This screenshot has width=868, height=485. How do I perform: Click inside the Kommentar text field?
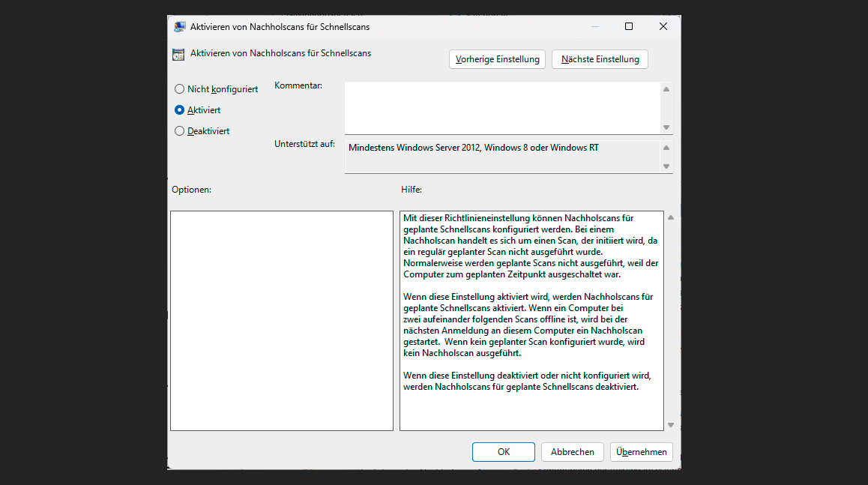(x=501, y=107)
